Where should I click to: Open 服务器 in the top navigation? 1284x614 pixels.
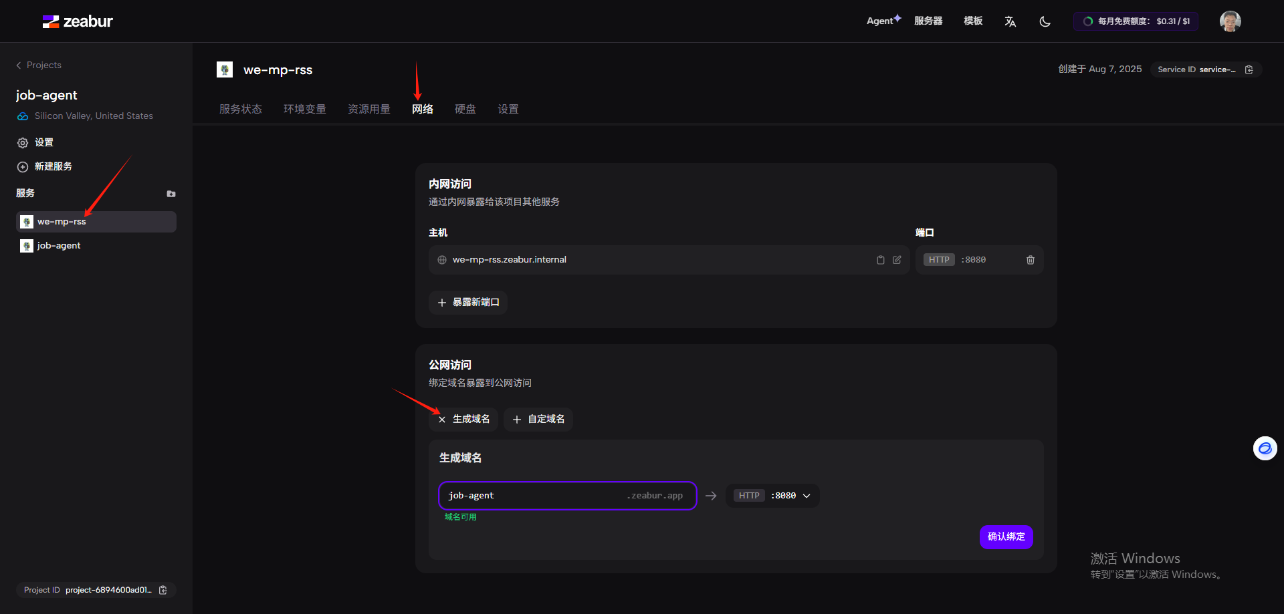928,21
